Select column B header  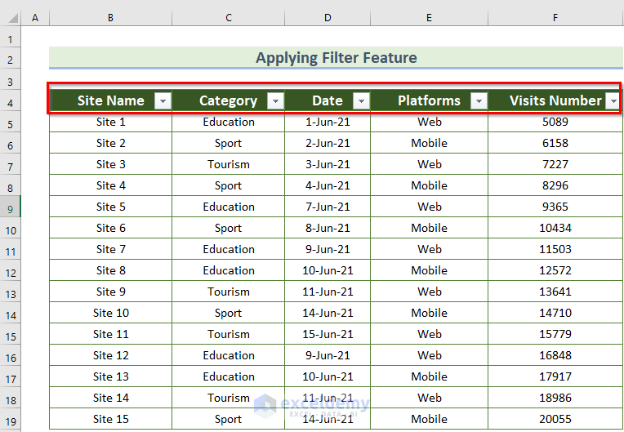pos(110,18)
